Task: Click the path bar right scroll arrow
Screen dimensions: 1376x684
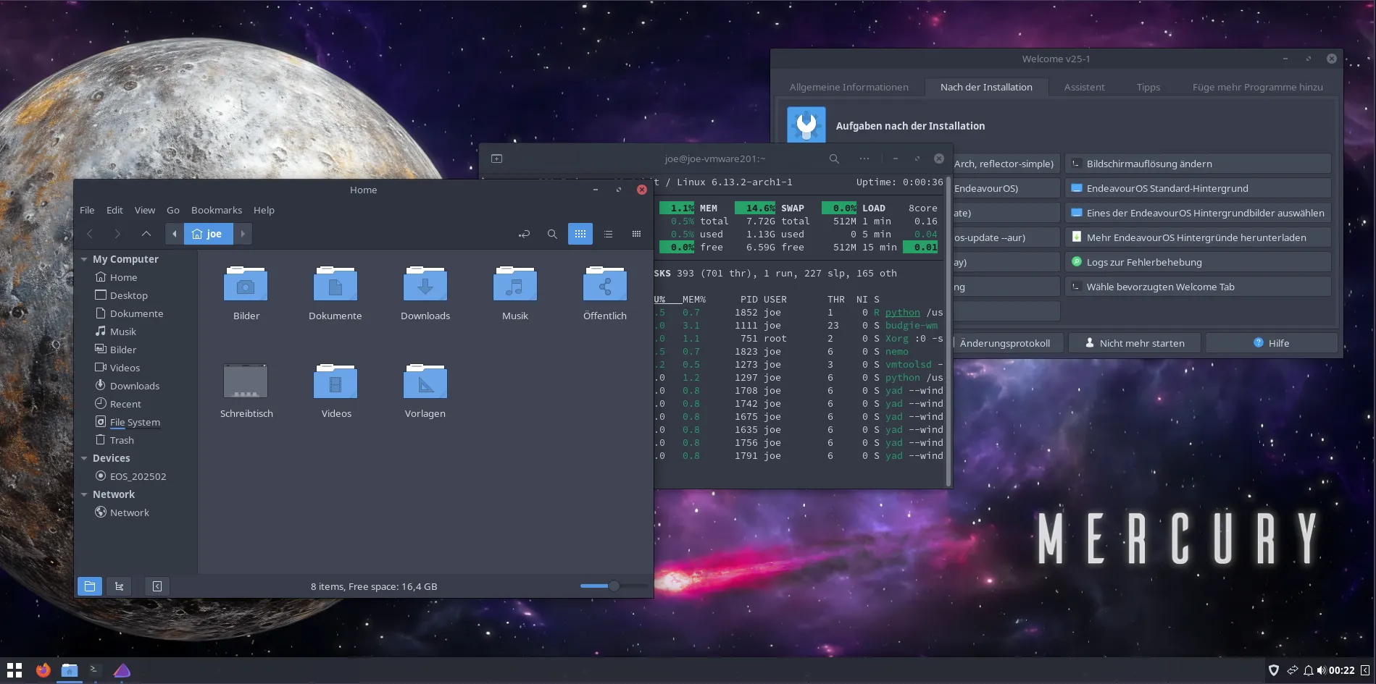Action: point(243,234)
